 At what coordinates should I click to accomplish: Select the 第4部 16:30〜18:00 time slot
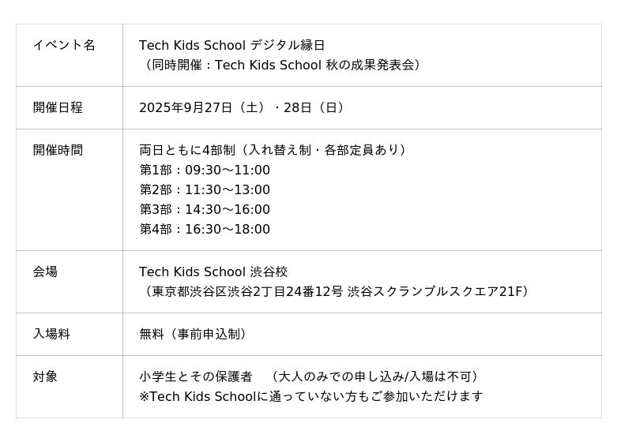205,229
